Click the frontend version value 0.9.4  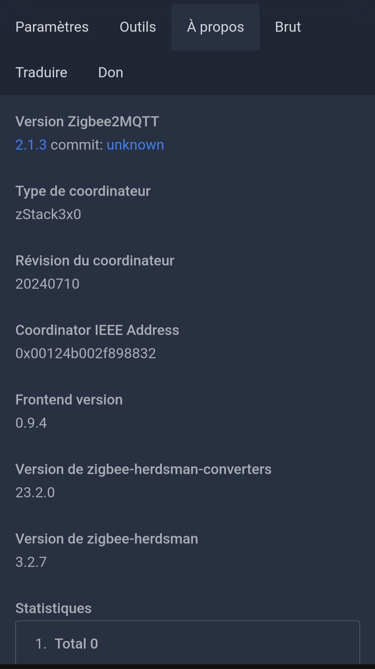coord(31,423)
